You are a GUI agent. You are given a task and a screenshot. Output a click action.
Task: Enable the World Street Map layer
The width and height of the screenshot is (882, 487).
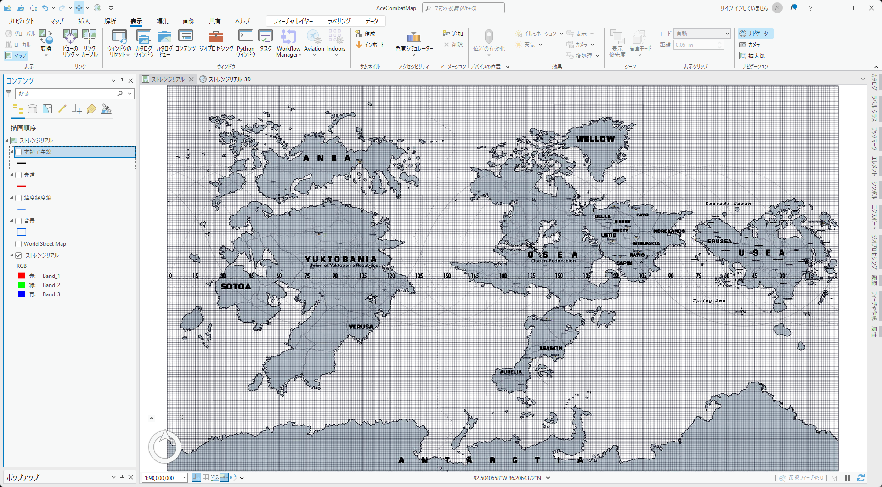19,244
